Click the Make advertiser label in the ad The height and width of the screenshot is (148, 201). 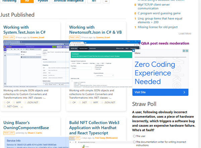click(137, 53)
